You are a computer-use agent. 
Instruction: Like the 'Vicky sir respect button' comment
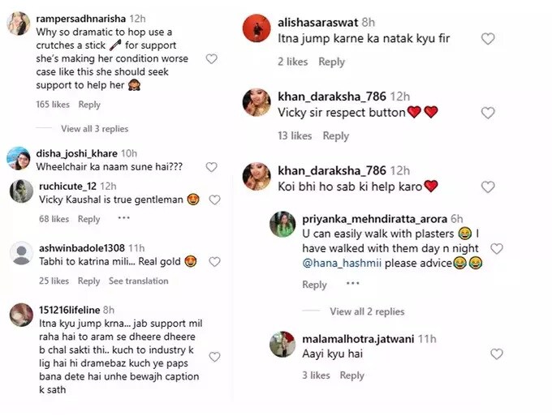(x=488, y=113)
